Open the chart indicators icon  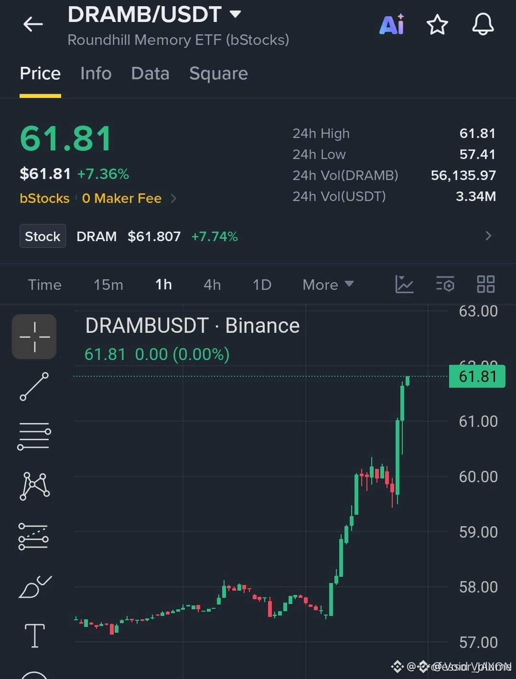(404, 284)
